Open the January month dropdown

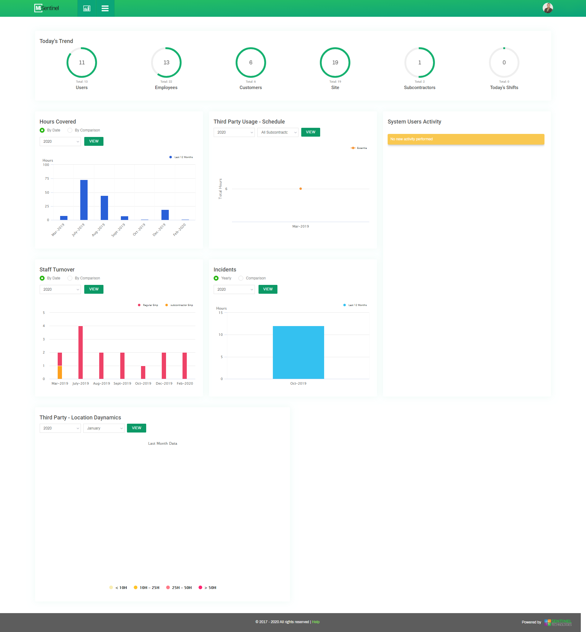click(104, 428)
